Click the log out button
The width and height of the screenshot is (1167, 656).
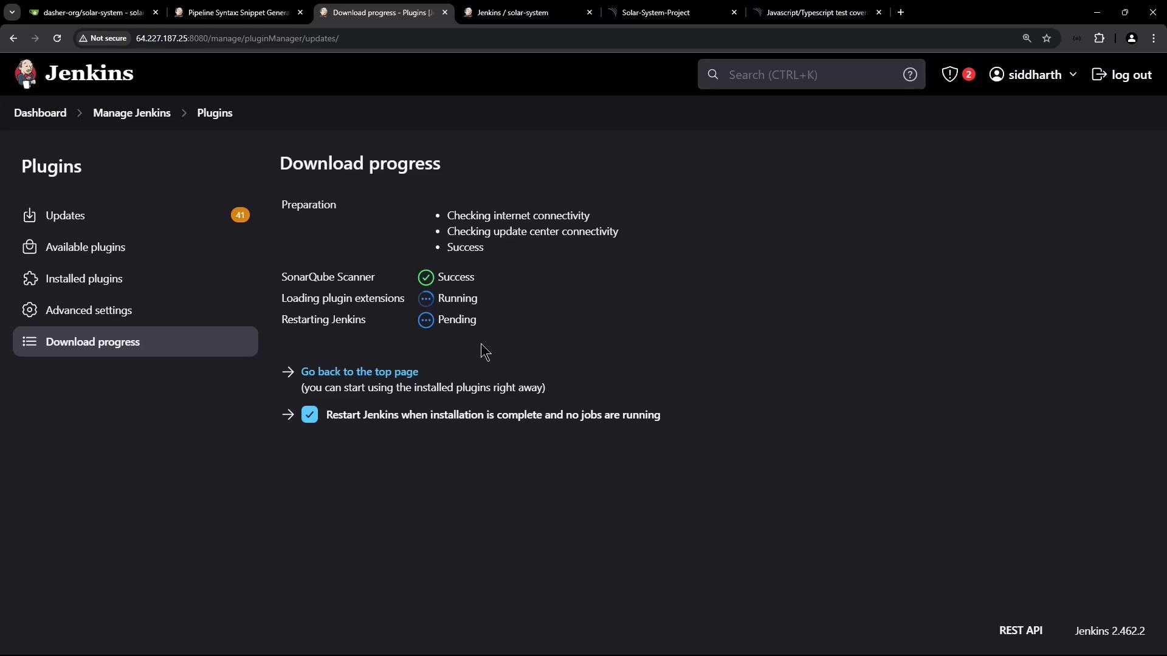point(1122,75)
